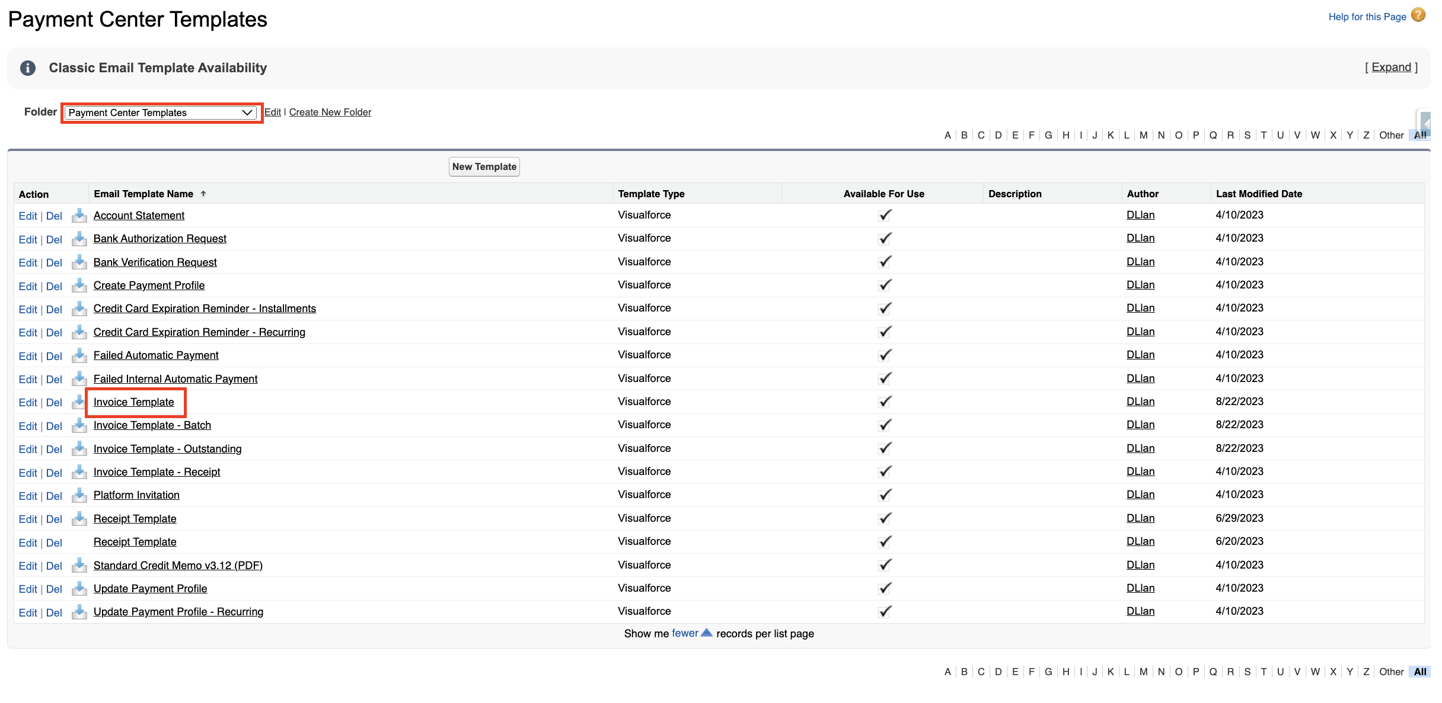Open the Folder dropdown showing Payment Center Templates
The width and height of the screenshot is (1442, 703).
160,113
